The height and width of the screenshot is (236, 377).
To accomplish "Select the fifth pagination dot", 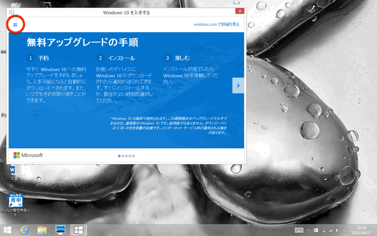I will point(133,155).
